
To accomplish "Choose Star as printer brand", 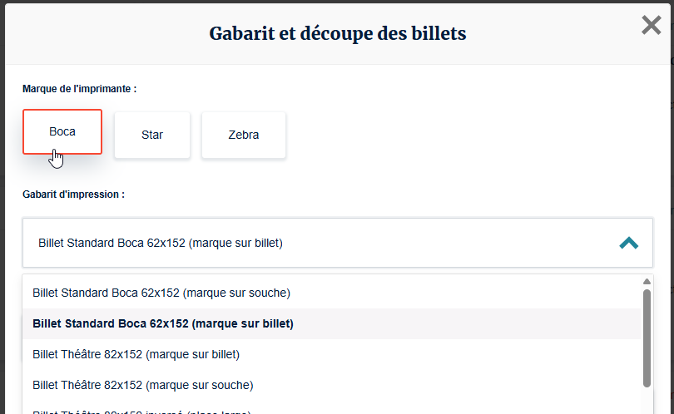I will (x=152, y=135).
